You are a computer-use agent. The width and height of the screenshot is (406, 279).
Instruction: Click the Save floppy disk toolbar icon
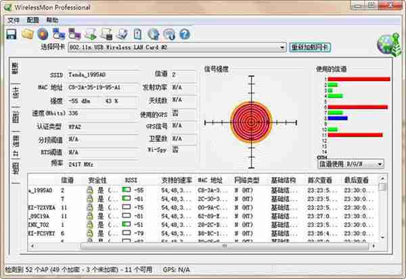pyautogui.click(x=12, y=34)
